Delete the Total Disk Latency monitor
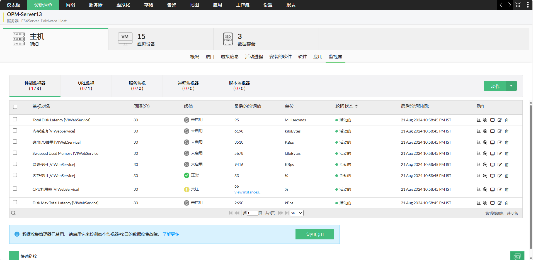This screenshot has width=533, height=260. pyautogui.click(x=507, y=120)
